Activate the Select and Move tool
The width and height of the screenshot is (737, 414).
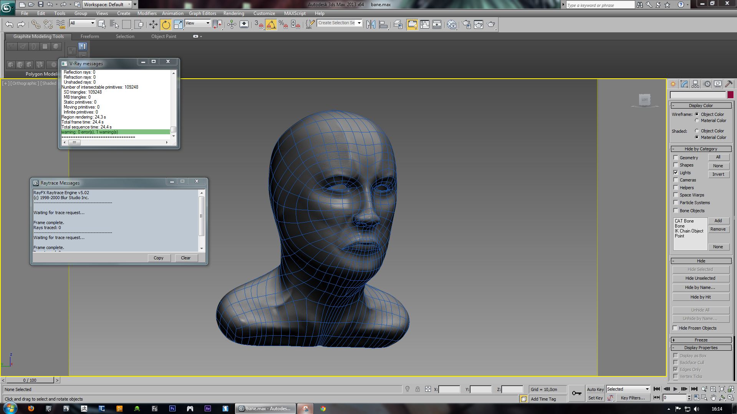153,25
